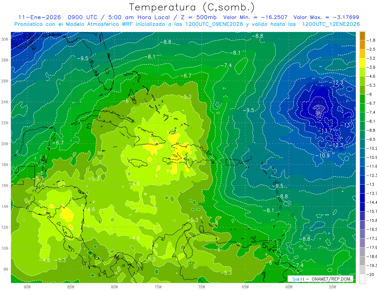Click the 22N latitude axis label
Image resolution: width=377 pixels, height=291 pixels.
[5, 122]
